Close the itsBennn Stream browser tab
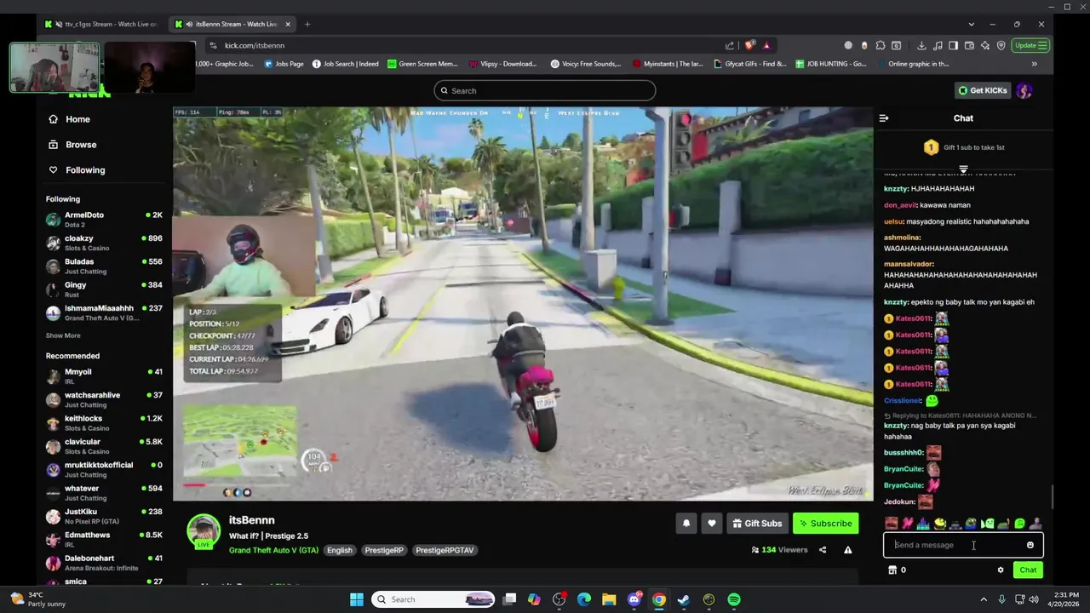This screenshot has height=613, width=1090. 288,24
